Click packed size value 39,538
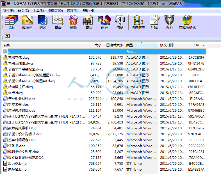 [x=118, y=63]
